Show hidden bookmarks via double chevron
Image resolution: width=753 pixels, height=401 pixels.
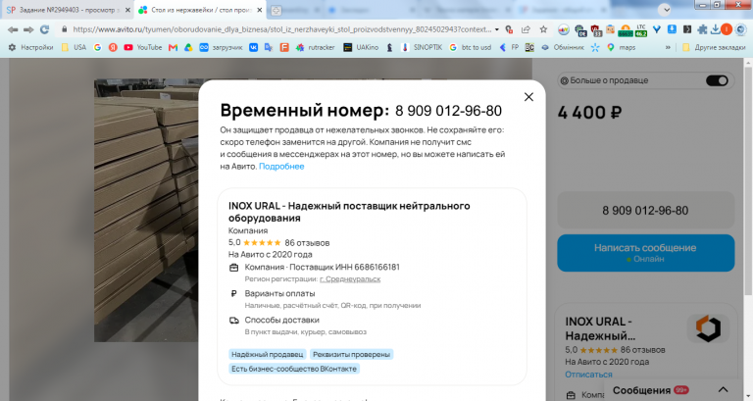point(668,47)
